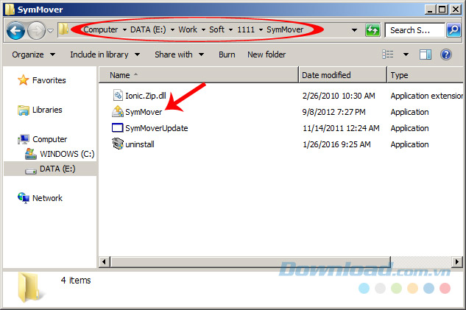Create a New folder from toolbar
Screen dimensions: 466x310
[266, 54]
